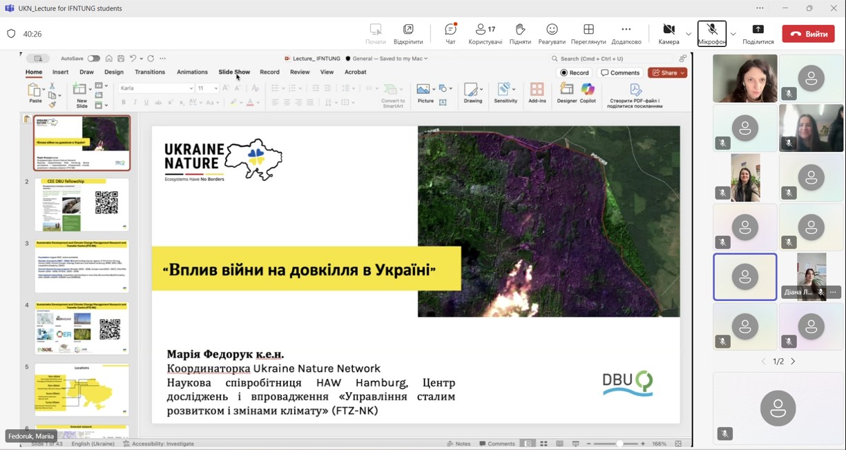Viewport: 846px width, 450px height.
Task: Expand the camera options chevron
Action: 689,34
